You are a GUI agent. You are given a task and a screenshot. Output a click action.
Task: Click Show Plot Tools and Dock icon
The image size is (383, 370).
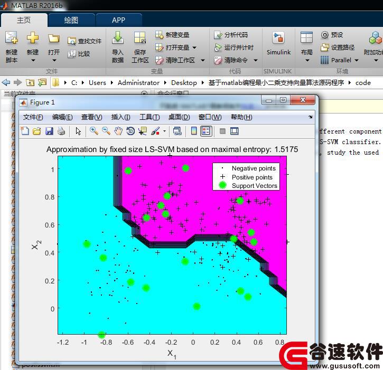click(x=234, y=131)
